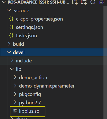Viewport: 107px width, 119px height.
Task: Open settings.json file
Action: pos(29,27)
